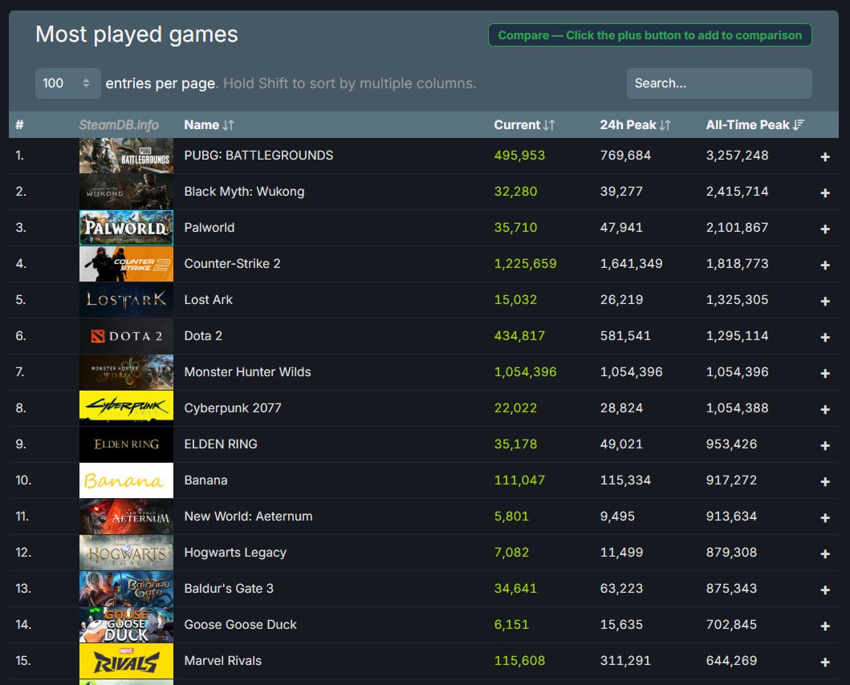The image size is (850, 685).
Task: Click plus icon in Marvel Rivals row
Action: [824, 663]
